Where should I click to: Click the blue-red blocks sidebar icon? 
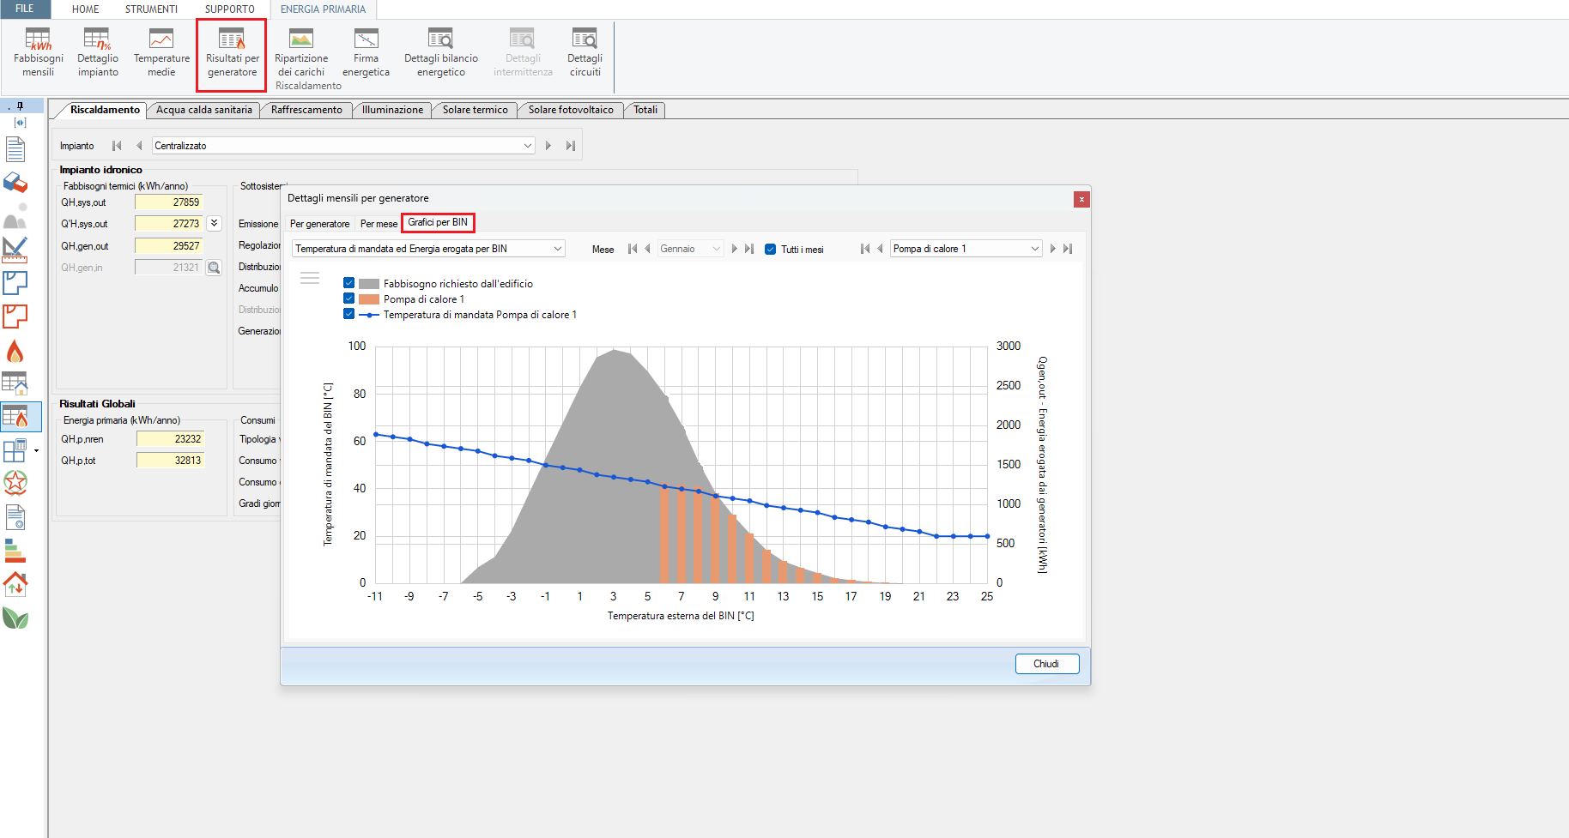pyautogui.click(x=15, y=183)
